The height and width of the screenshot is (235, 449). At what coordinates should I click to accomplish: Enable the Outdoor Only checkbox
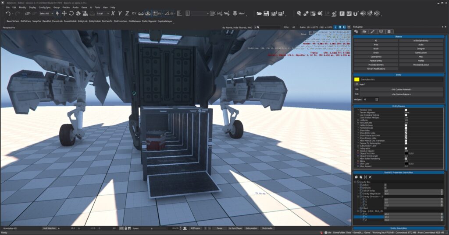[x=406, y=110]
